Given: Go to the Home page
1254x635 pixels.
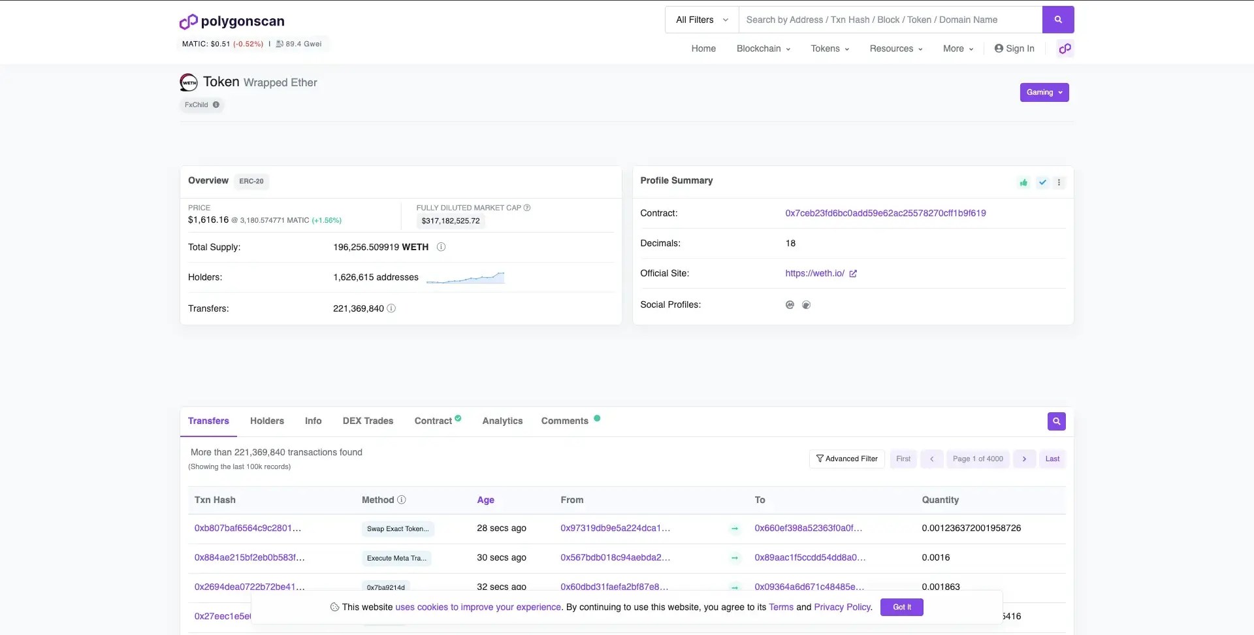Looking at the screenshot, I should click(703, 48).
